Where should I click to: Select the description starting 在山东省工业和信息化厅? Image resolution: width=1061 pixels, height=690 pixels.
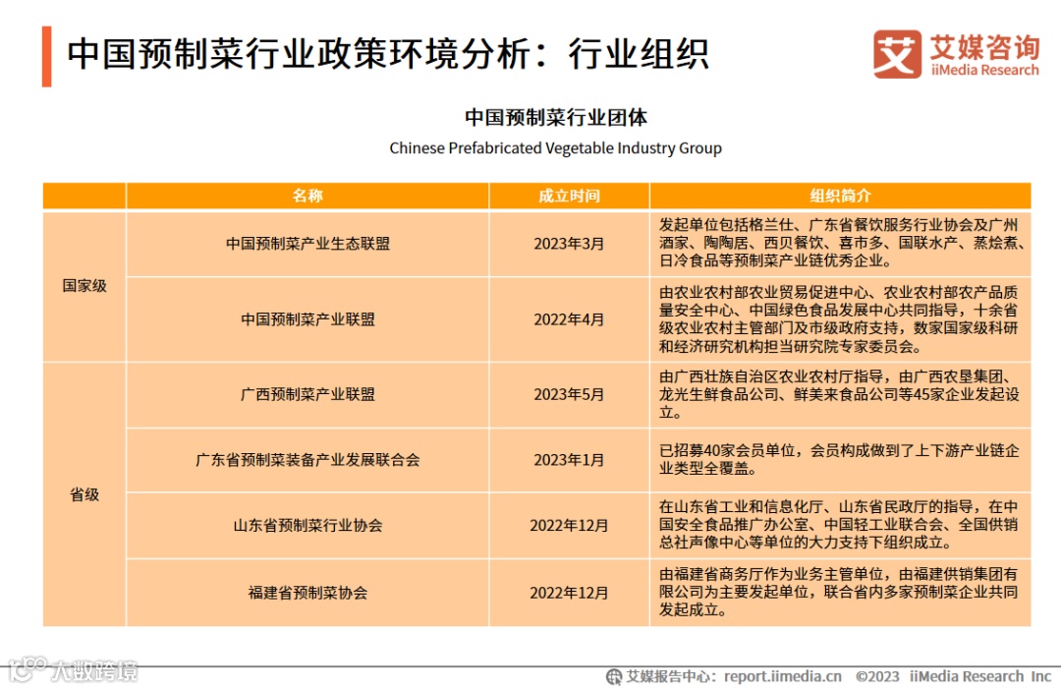coord(840,525)
